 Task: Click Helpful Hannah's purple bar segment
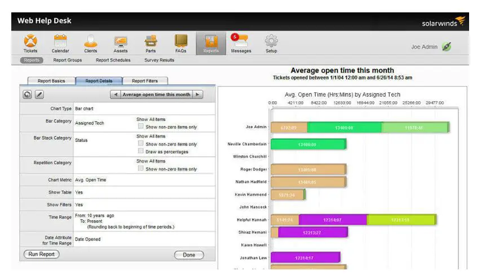[333, 220]
